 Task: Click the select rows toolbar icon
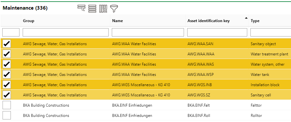coord(81,8)
